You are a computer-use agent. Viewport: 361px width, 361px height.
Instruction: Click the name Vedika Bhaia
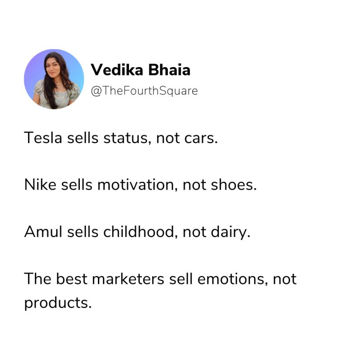click(x=140, y=70)
